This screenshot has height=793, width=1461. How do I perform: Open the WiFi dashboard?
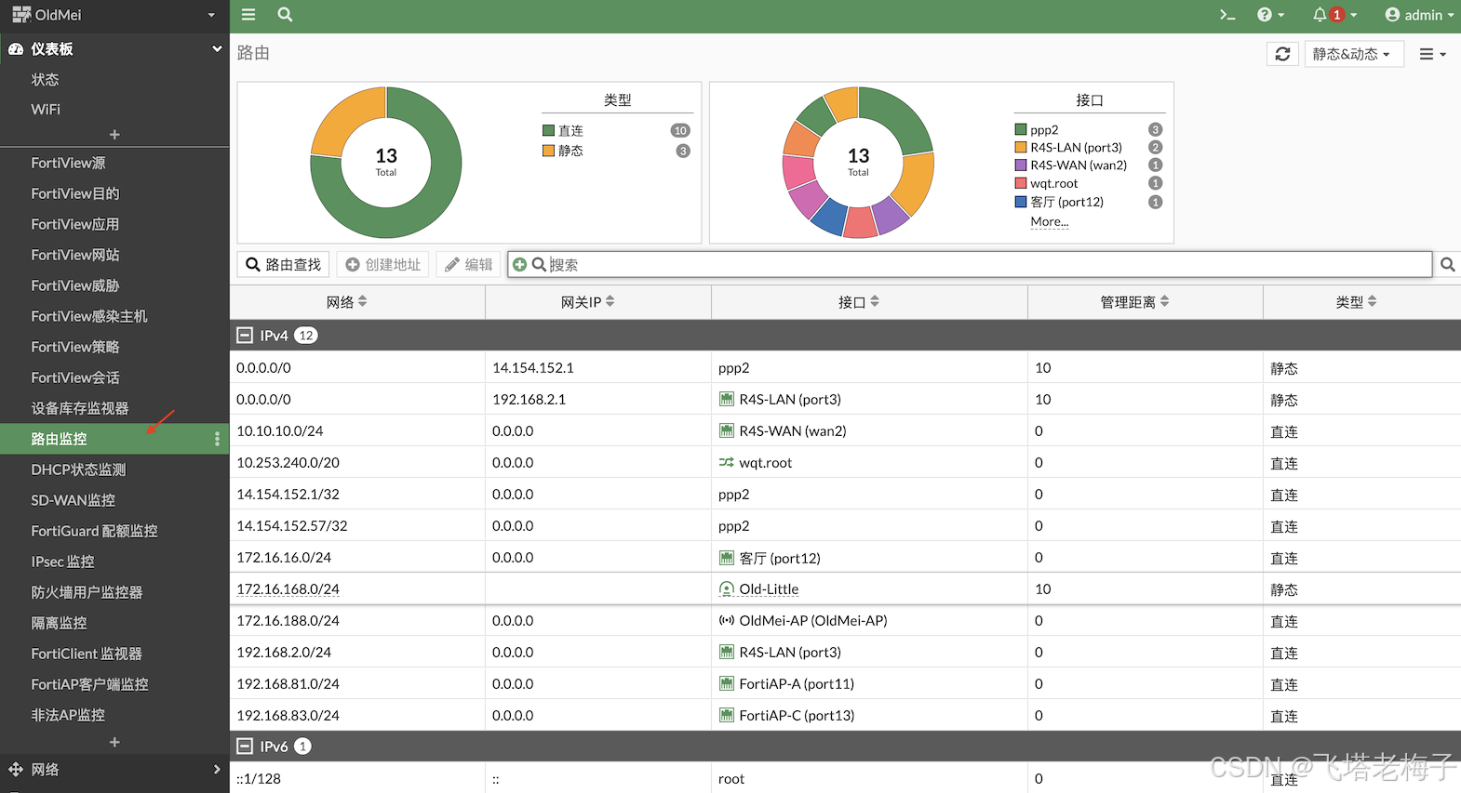(46, 110)
